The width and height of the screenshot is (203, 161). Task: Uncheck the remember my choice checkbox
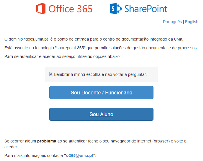click(x=51, y=74)
